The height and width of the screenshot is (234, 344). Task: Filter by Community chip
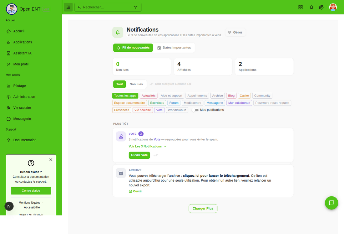(262, 96)
